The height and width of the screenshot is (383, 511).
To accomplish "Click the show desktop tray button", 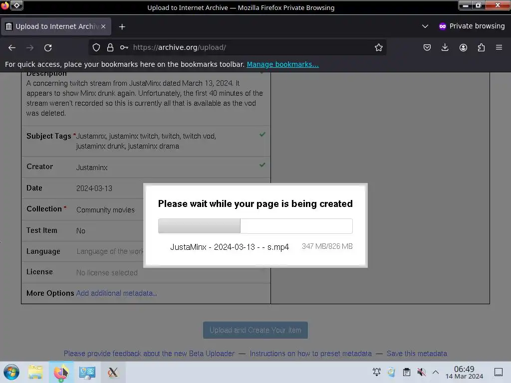I will (499, 372).
